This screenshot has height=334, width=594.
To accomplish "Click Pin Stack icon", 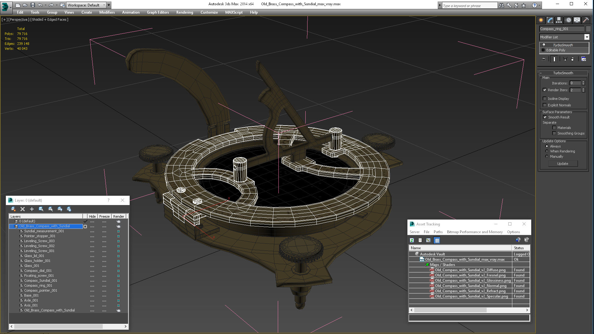I will (544, 59).
